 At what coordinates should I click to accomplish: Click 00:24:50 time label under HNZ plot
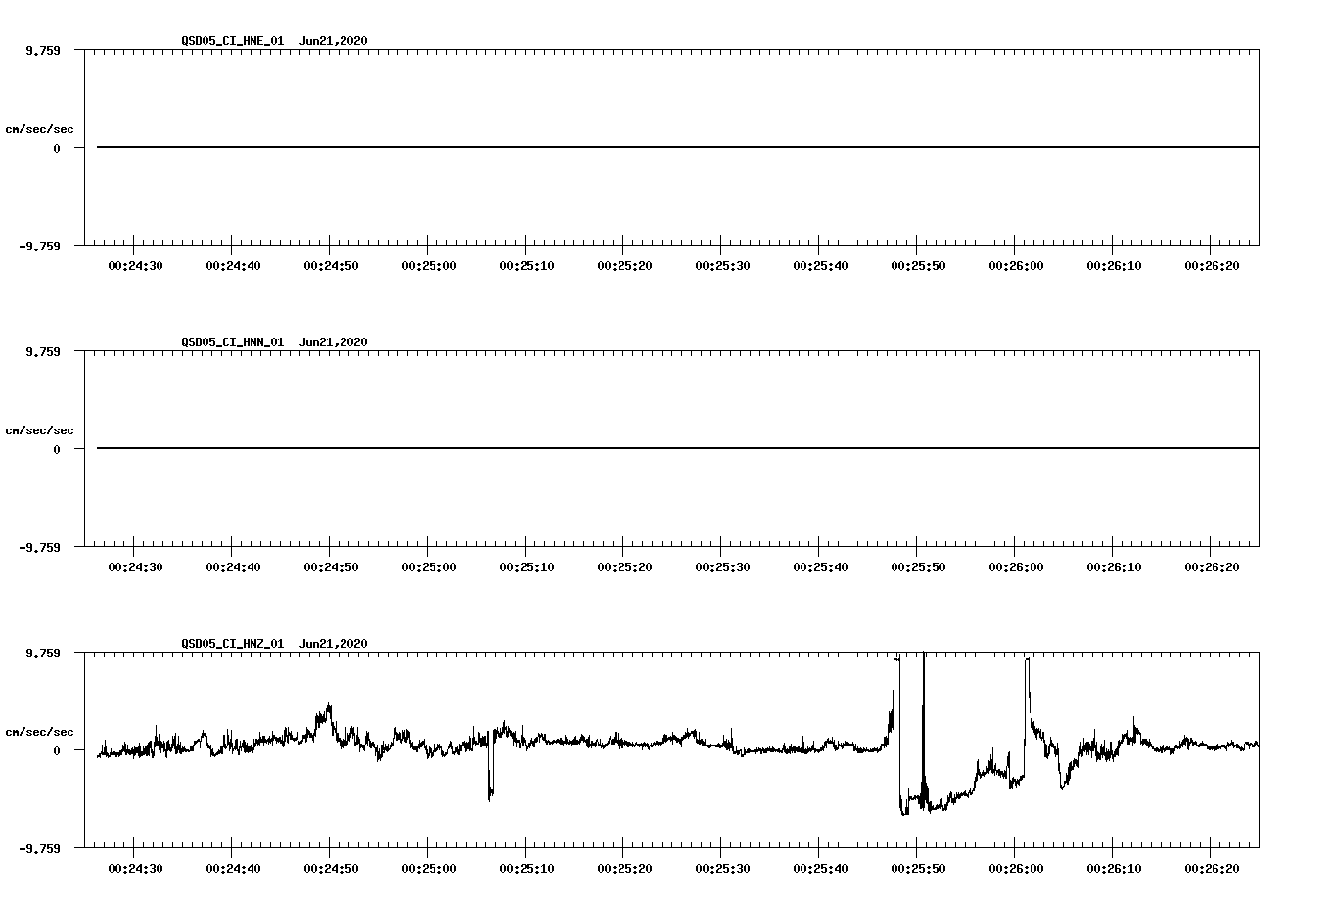click(331, 869)
